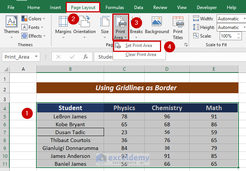The width and height of the screenshot is (246, 171).
Task: Open Print Titles settings
Action: pyautogui.click(x=178, y=28)
